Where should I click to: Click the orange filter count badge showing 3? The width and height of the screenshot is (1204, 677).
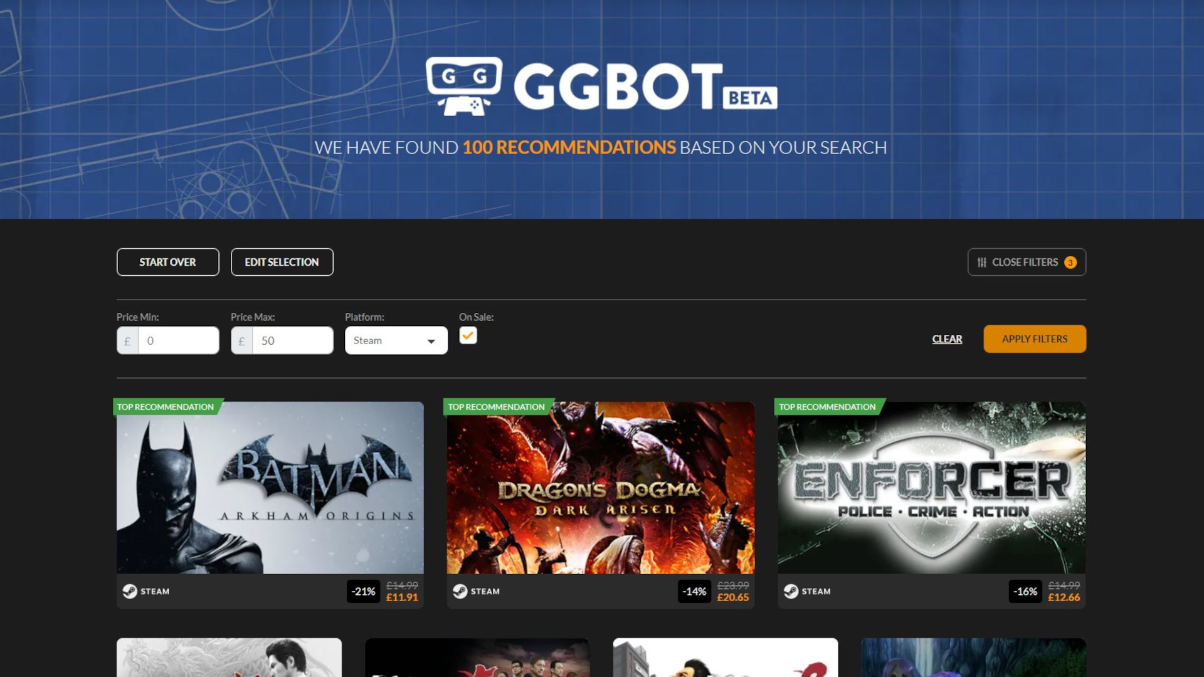tap(1070, 263)
